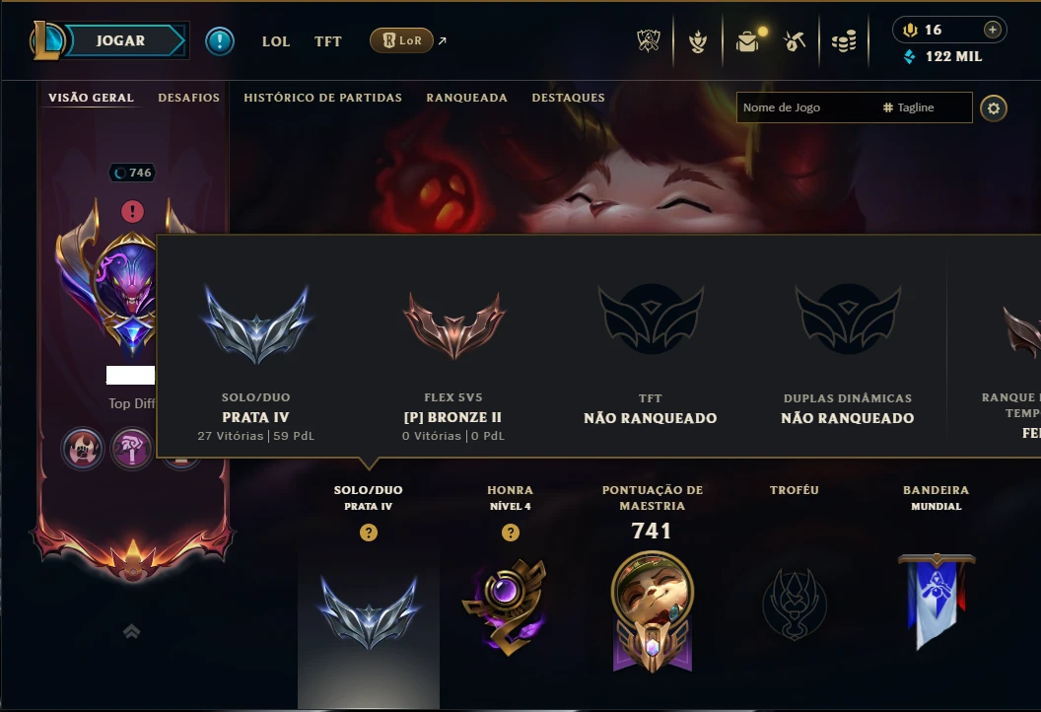Image resolution: width=1041 pixels, height=712 pixels.
Task: Open the Crafting hammer icon
Action: coord(794,41)
